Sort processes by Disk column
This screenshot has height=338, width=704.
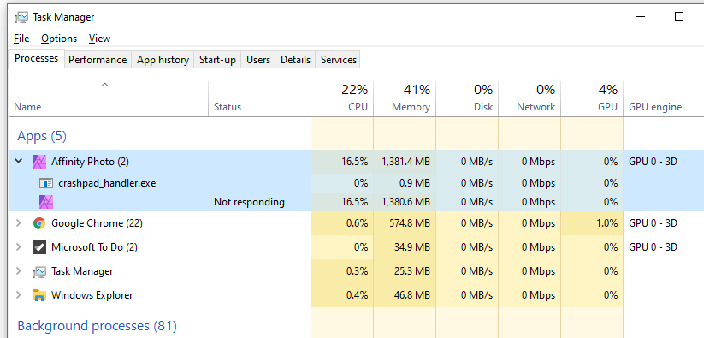[x=467, y=98]
